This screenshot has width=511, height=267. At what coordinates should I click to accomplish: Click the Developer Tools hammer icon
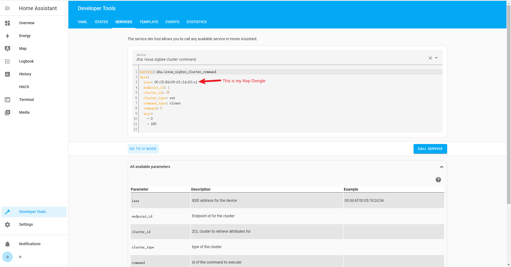(x=7, y=212)
